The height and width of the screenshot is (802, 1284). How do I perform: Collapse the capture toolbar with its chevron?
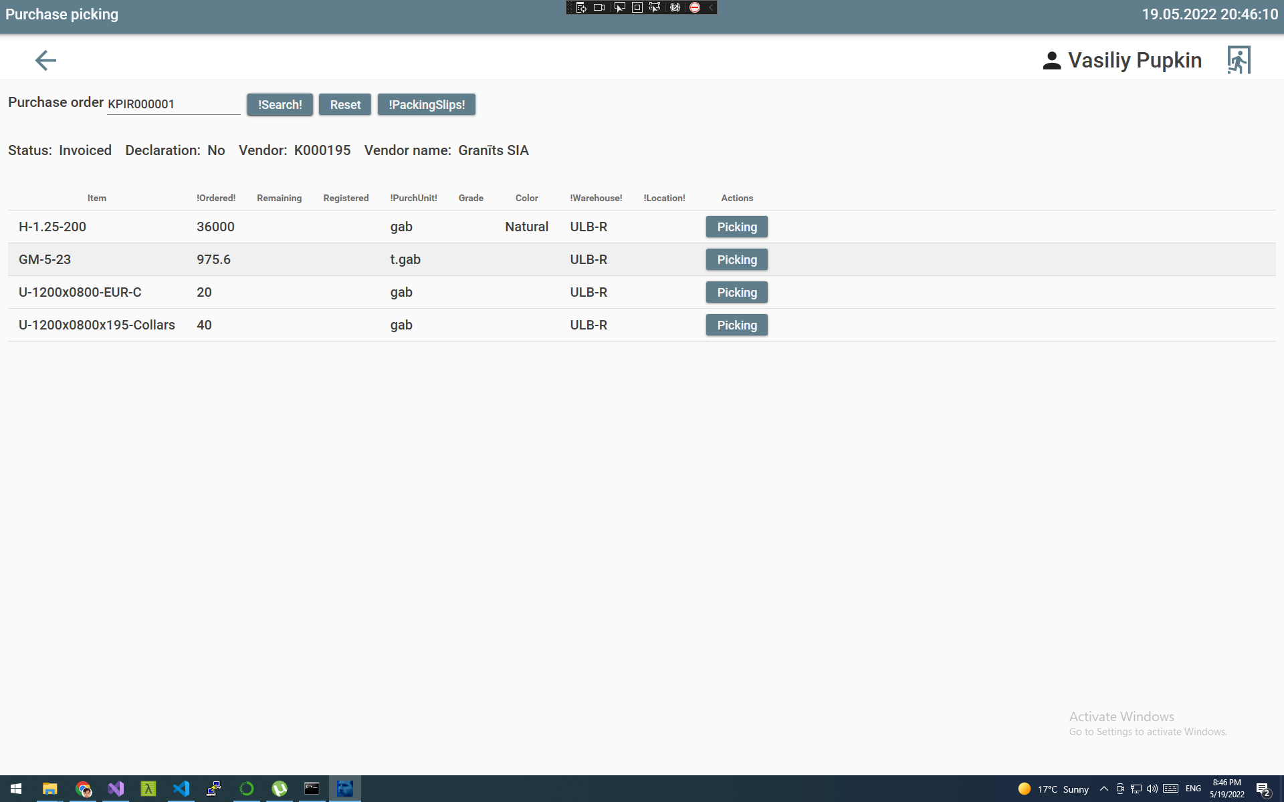pyautogui.click(x=710, y=7)
